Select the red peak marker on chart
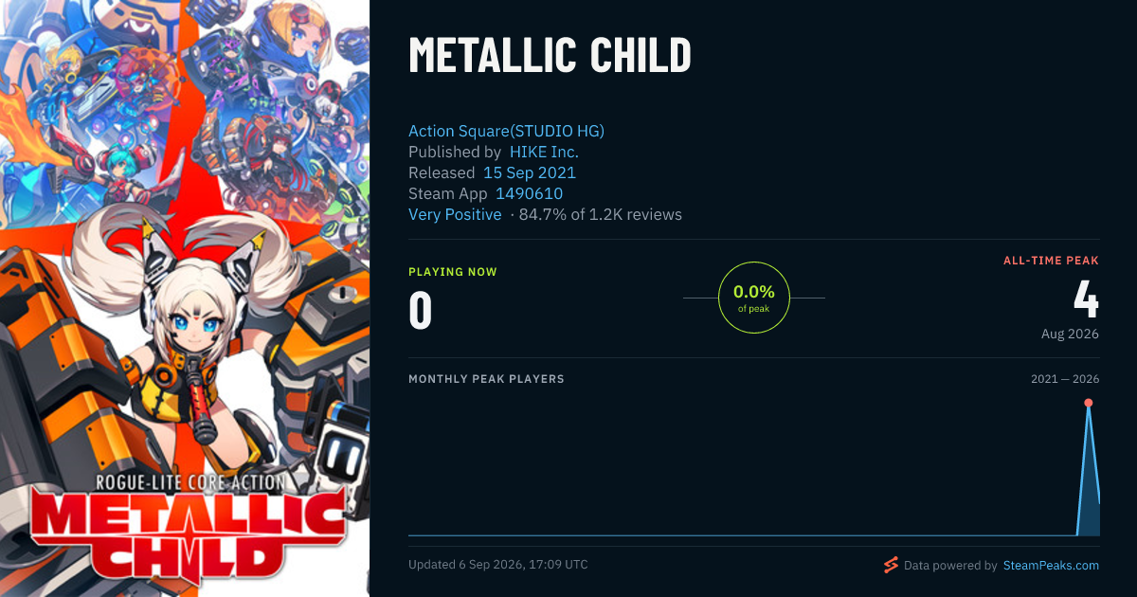The image size is (1137, 597). coord(1089,403)
